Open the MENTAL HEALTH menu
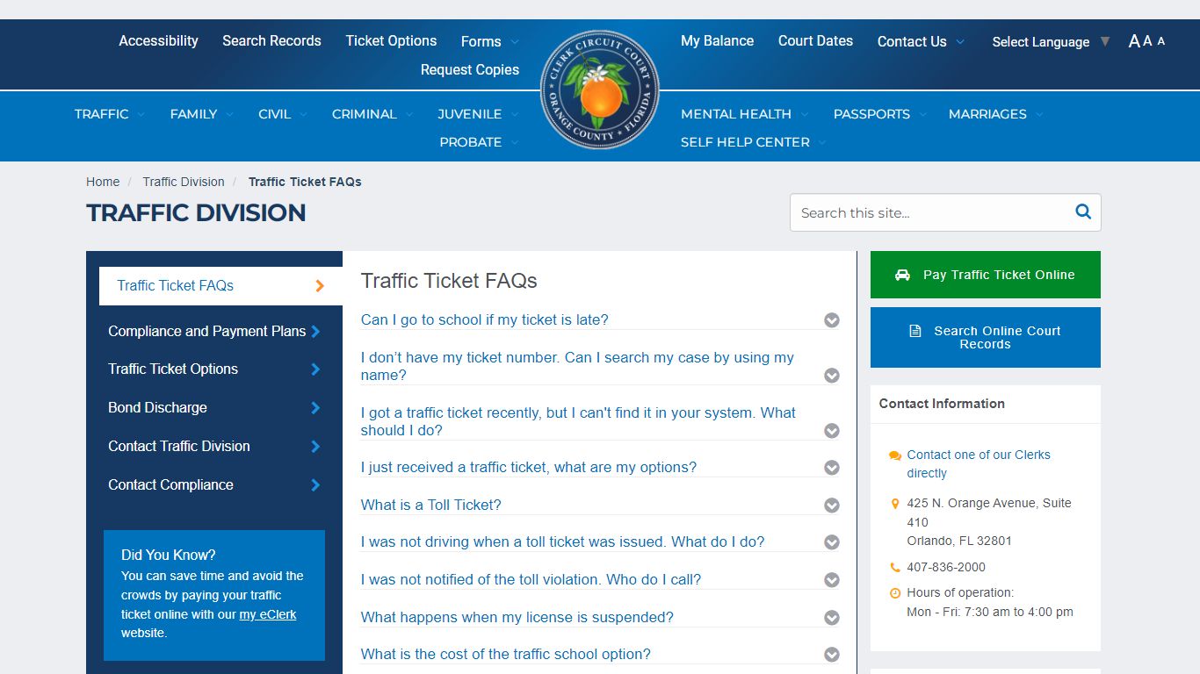Viewport: 1200px width, 674px height. 745,114
